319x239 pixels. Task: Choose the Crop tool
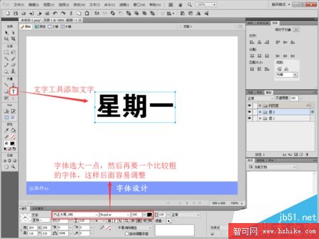pyautogui.click(x=13, y=39)
